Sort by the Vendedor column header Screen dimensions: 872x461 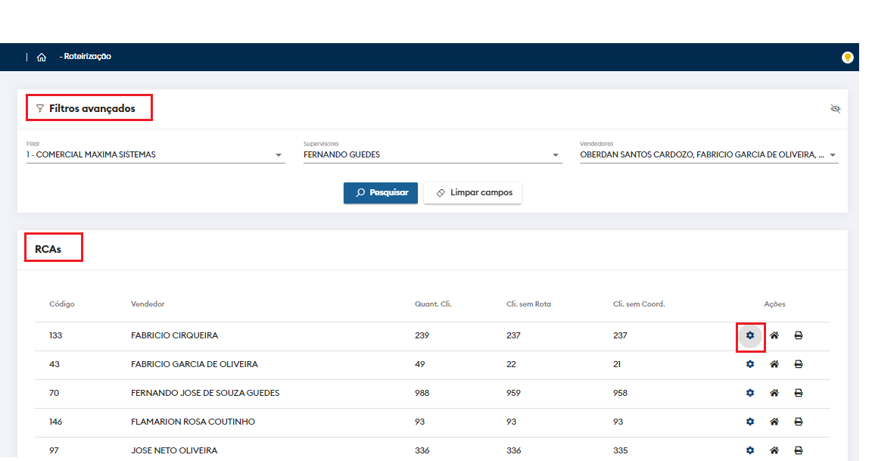(148, 304)
